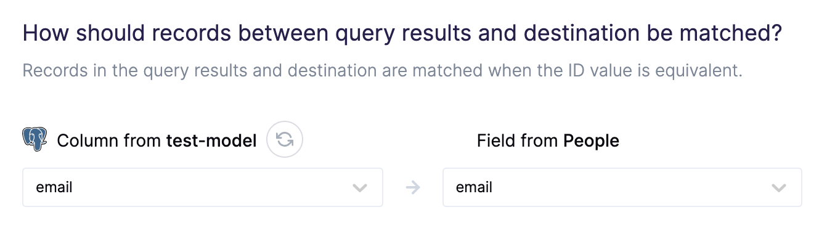Expand the chevron on the People field dropdown

779,188
